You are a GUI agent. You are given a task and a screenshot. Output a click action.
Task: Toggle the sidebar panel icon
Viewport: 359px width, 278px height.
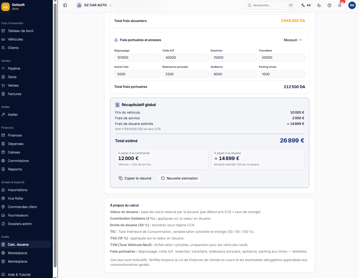[65, 5]
